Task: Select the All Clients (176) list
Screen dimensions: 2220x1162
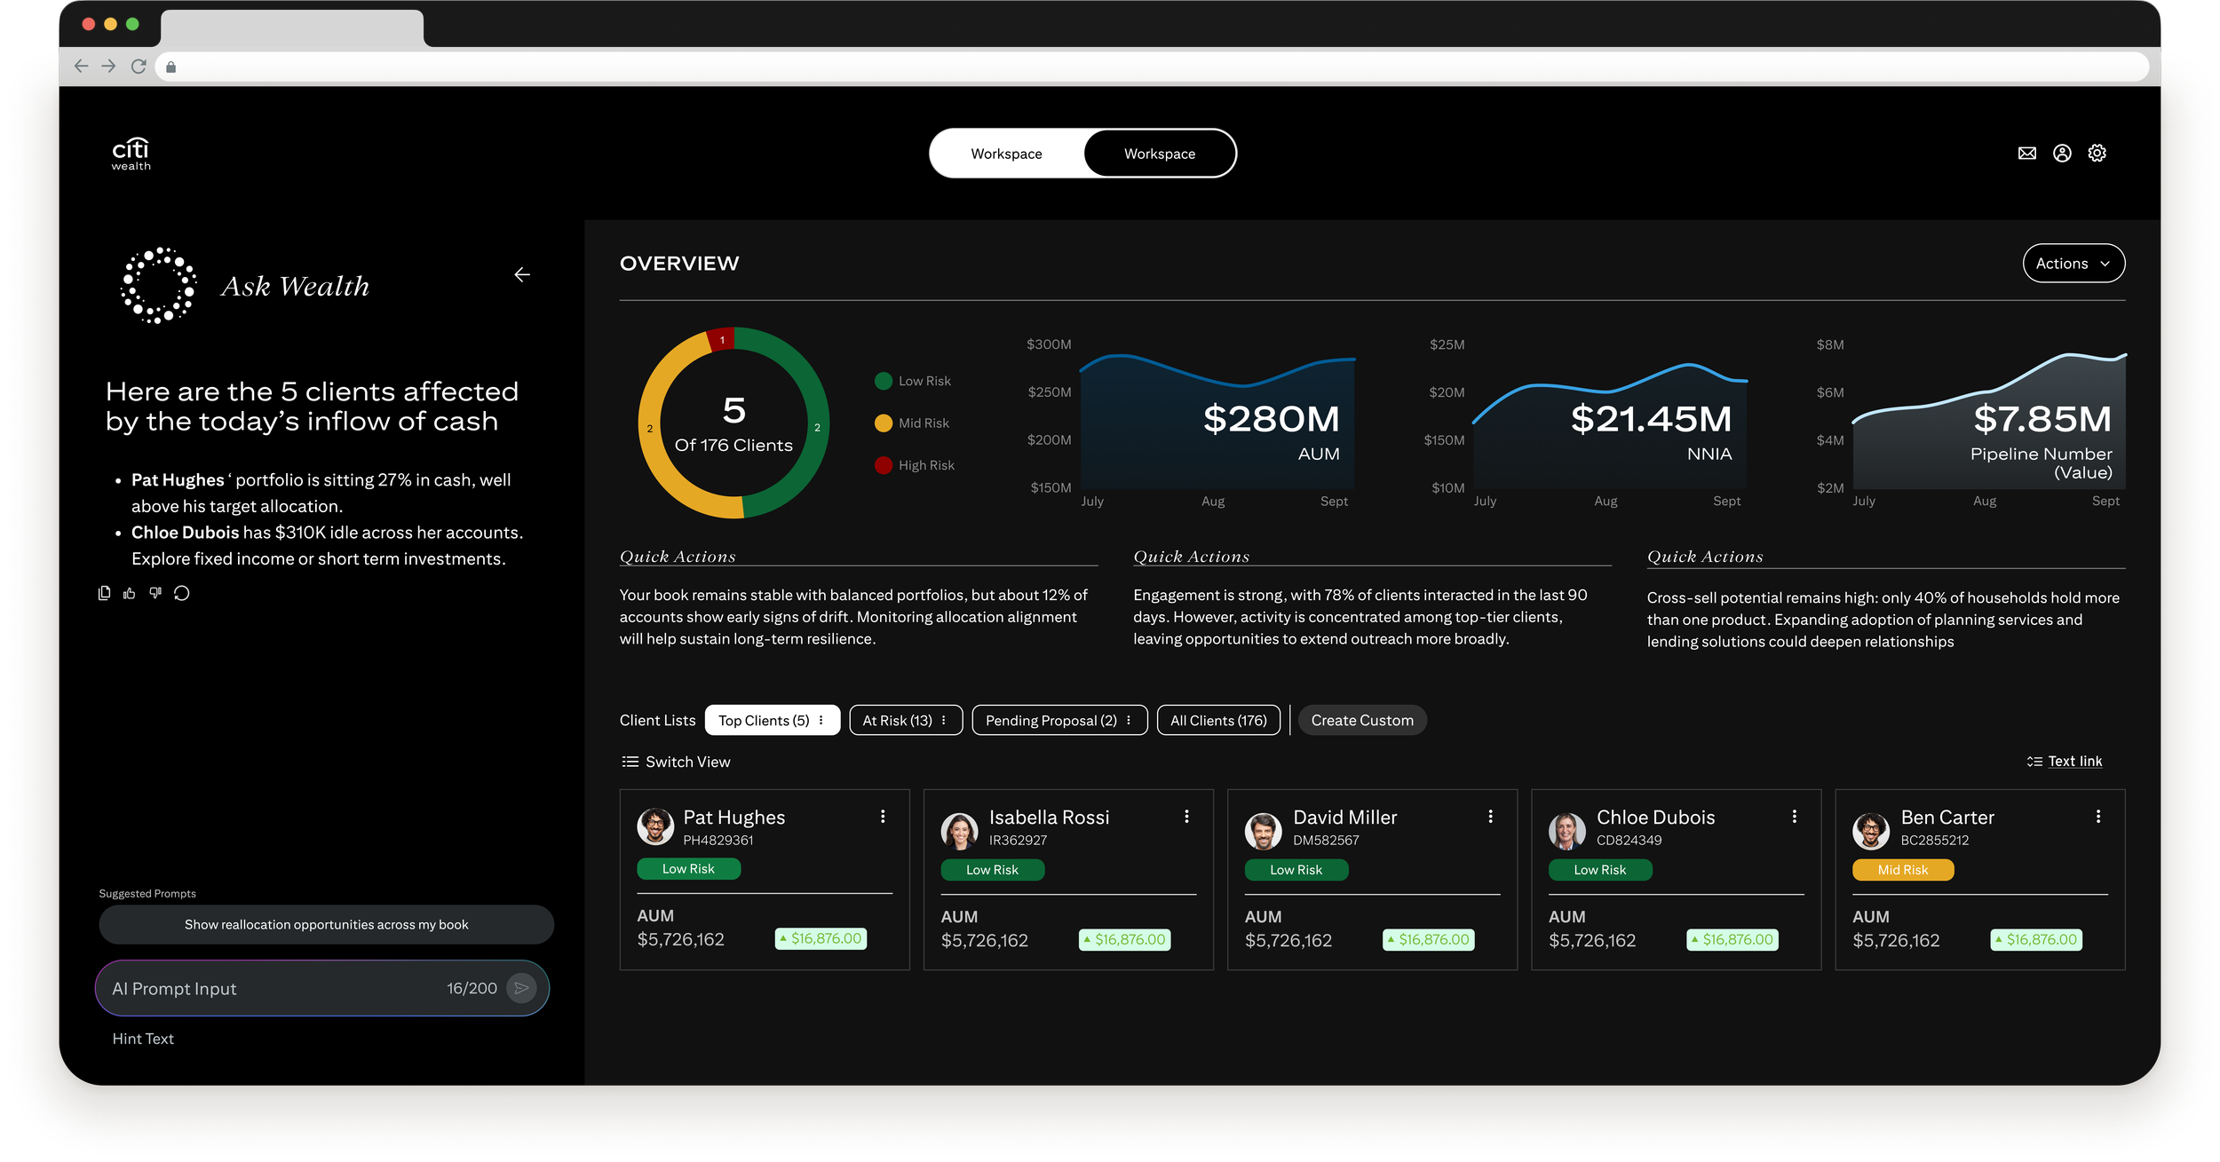Action: pos(1217,720)
